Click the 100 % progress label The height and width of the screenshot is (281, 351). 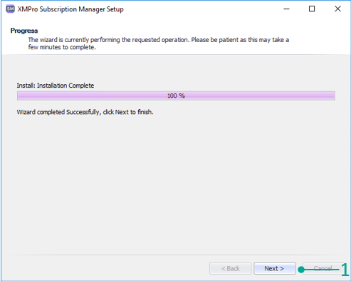[176, 96]
